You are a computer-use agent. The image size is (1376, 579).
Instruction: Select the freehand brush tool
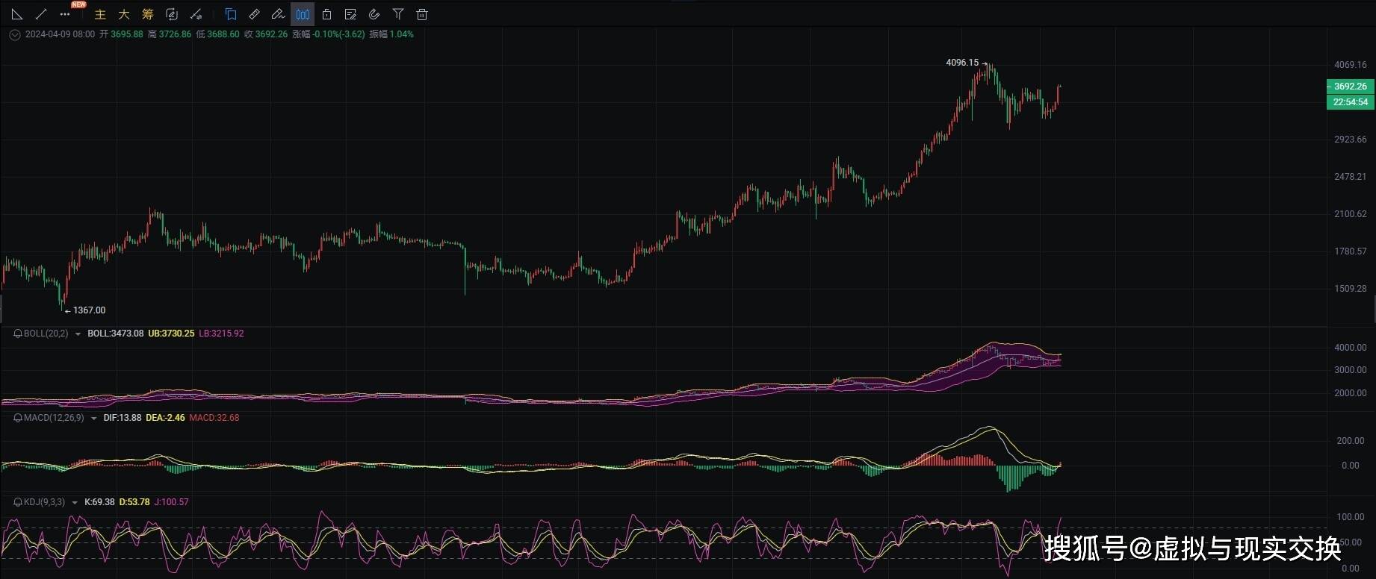tap(278, 14)
